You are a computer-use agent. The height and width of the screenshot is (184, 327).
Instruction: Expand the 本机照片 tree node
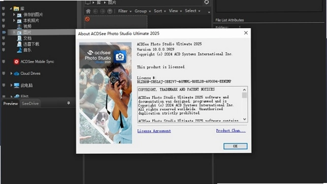click(14, 20)
